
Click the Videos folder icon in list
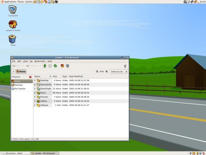38,101
